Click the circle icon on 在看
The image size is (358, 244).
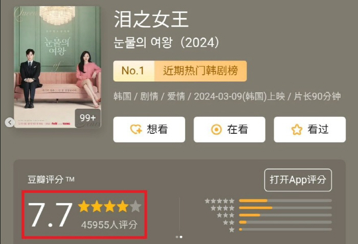(216, 130)
